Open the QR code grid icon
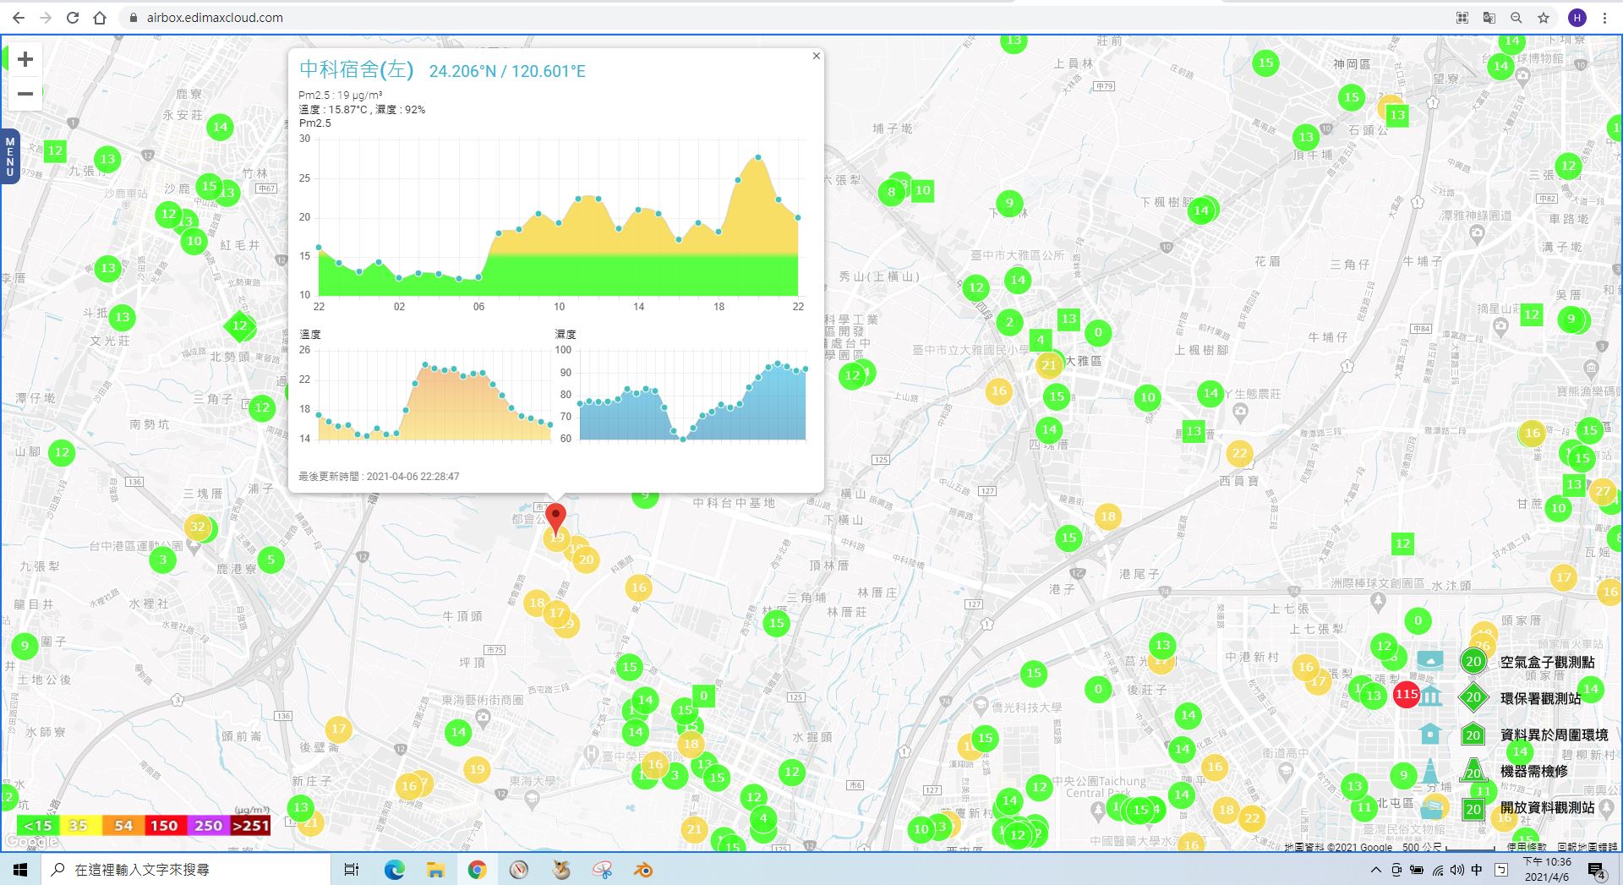The width and height of the screenshot is (1623, 885). click(1462, 18)
